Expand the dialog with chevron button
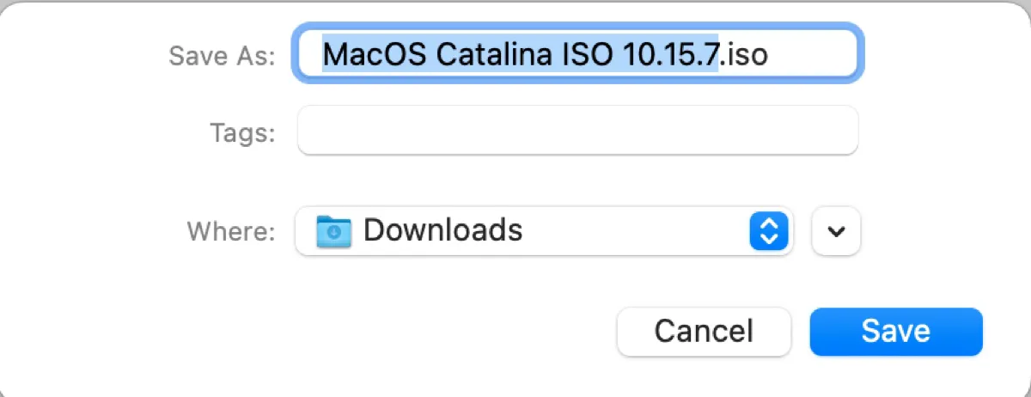Viewport: 1031px width, 397px height. [x=836, y=230]
